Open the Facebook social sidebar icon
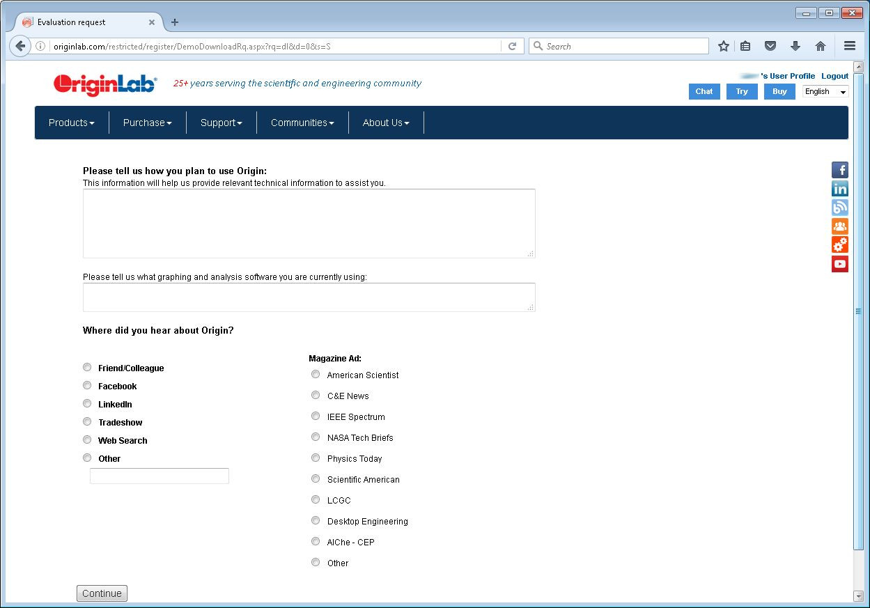This screenshot has width=870, height=608. [x=839, y=170]
